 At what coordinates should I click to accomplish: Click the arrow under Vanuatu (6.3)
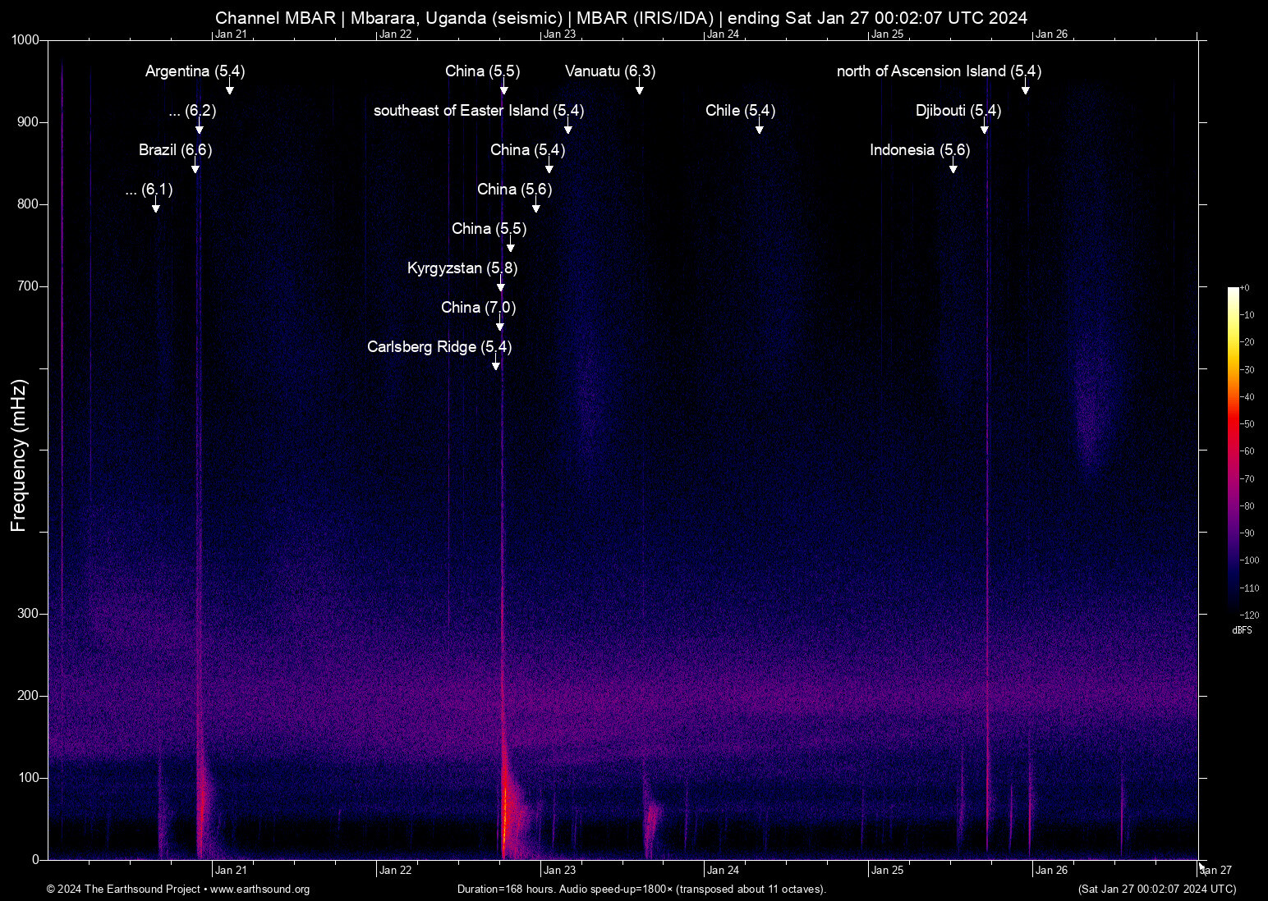[640, 89]
